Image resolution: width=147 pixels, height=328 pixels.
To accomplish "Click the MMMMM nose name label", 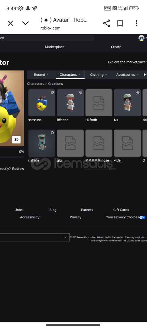I will [x=97, y=160].
